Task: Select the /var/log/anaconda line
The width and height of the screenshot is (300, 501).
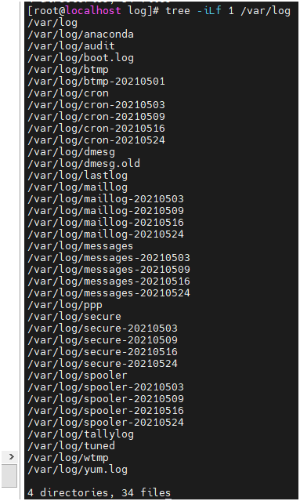Action: coord(81,34)
